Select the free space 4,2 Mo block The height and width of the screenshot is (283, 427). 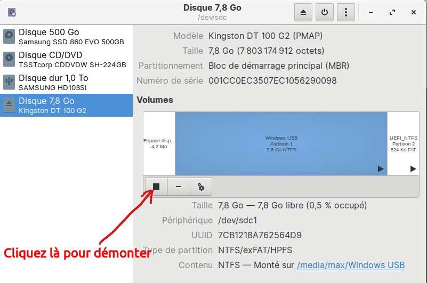(159, 144)
